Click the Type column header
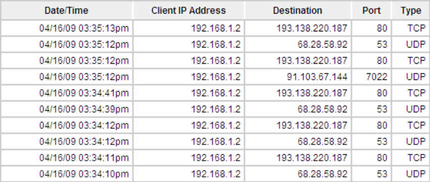This screenshot has height=182, width=430. pos(411,11)
